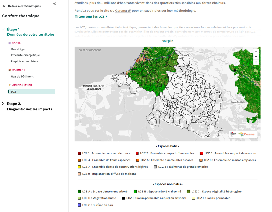Screen dimensions: 272x212
Task: Click the Bâtiment category icon
Action: pyautogui.click(x=10, y=70)
